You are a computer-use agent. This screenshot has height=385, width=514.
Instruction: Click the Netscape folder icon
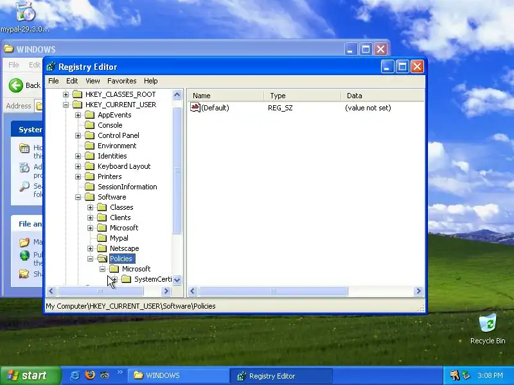(x=102, y=248)
